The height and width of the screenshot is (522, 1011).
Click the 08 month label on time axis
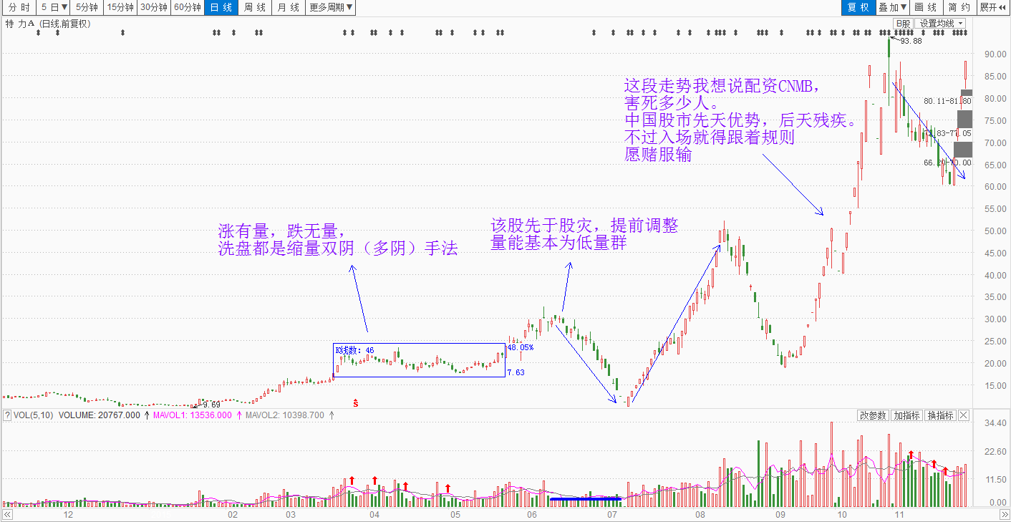[x=700, y=515]
